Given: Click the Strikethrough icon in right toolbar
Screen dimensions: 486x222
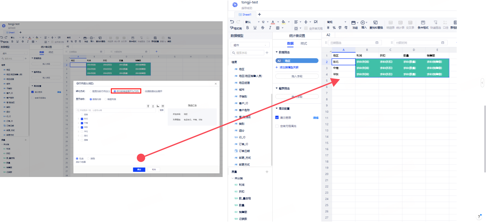Looking at the screenshot, I should pos(263,28).
